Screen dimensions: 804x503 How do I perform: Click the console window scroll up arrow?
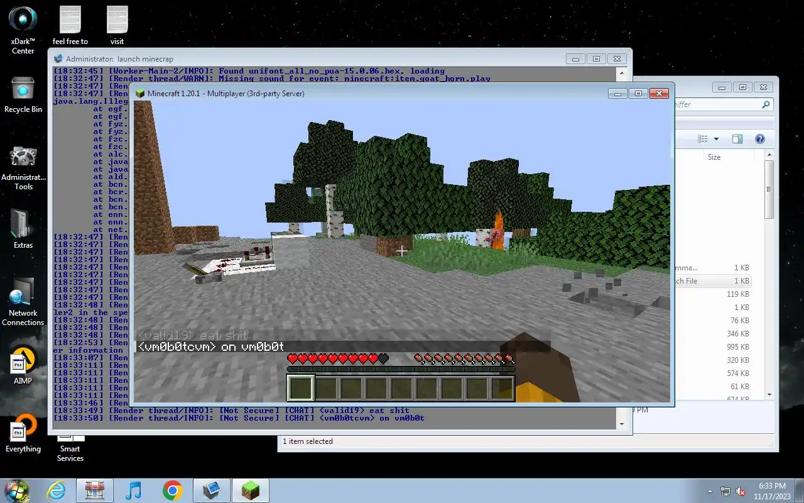[622, 73]
